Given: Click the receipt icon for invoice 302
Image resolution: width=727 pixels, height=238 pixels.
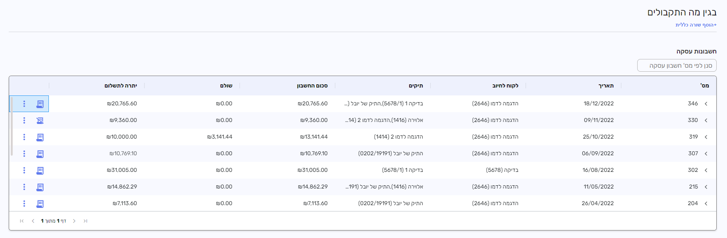Looking at the screenshot, I should (40, 170).
